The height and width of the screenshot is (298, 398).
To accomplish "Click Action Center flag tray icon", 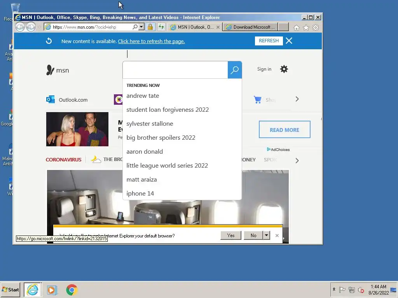I will click(342, 289).
